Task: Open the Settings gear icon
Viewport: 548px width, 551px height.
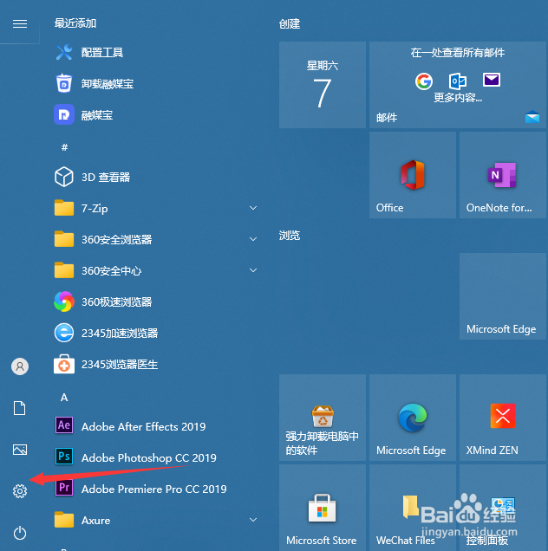Action: coord(20,491)
